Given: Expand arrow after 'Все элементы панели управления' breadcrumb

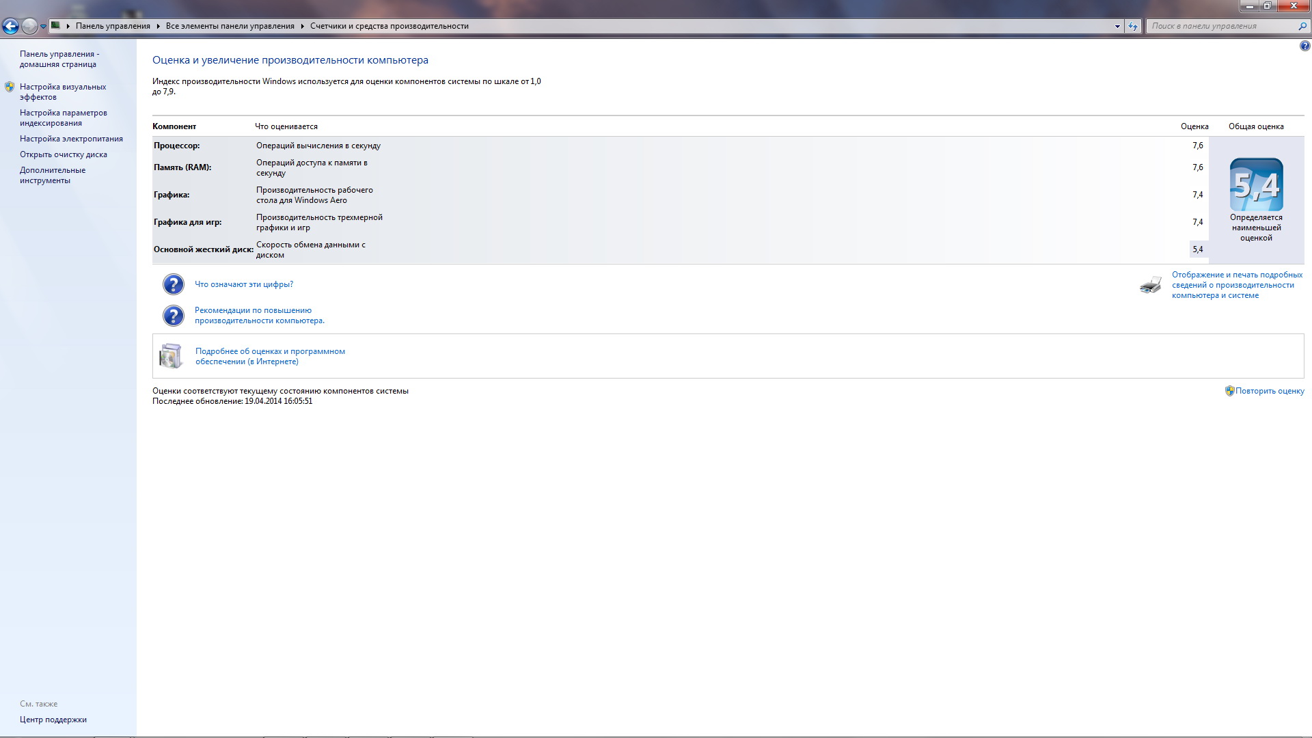Looking at the screenshot, I should [302, 26].
